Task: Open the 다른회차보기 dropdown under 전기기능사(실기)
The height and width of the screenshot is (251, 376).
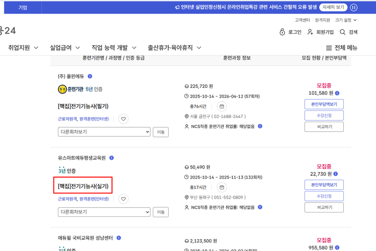Action: pos(104,212)
